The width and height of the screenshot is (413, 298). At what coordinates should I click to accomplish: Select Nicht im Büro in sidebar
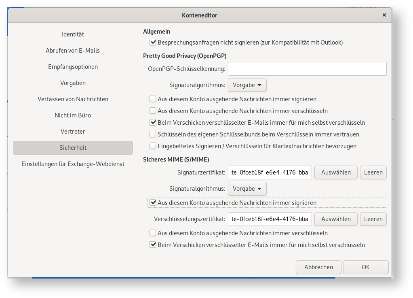73,115
